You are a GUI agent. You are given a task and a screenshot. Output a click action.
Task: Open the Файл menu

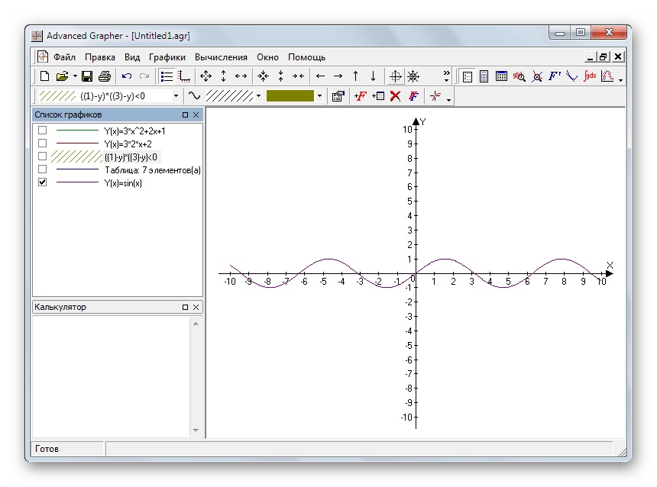[x=64, y=57]
